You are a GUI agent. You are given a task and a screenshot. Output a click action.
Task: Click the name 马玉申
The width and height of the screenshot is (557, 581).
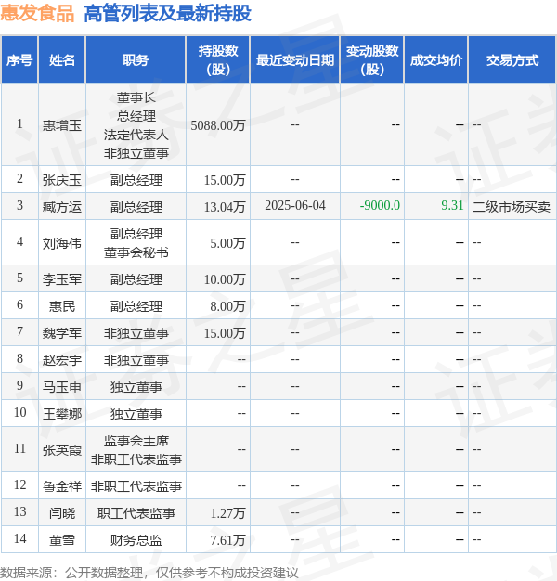pyautogui.click(x=62, y=387)
